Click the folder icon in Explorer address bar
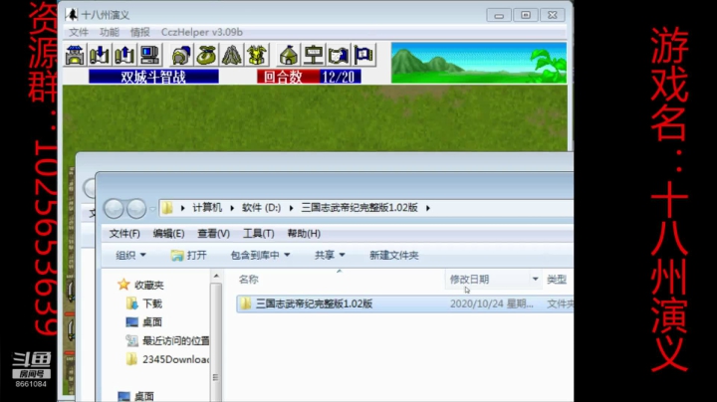Screen dimensions: 717x402 click(x=167, y=208)
